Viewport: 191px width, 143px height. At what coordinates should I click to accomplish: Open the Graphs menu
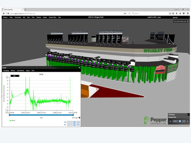pos(45,17)
